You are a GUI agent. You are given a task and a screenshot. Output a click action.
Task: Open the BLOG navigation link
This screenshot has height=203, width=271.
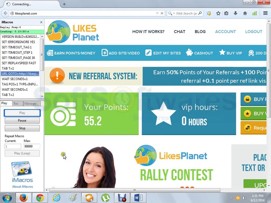pos(200,32)
